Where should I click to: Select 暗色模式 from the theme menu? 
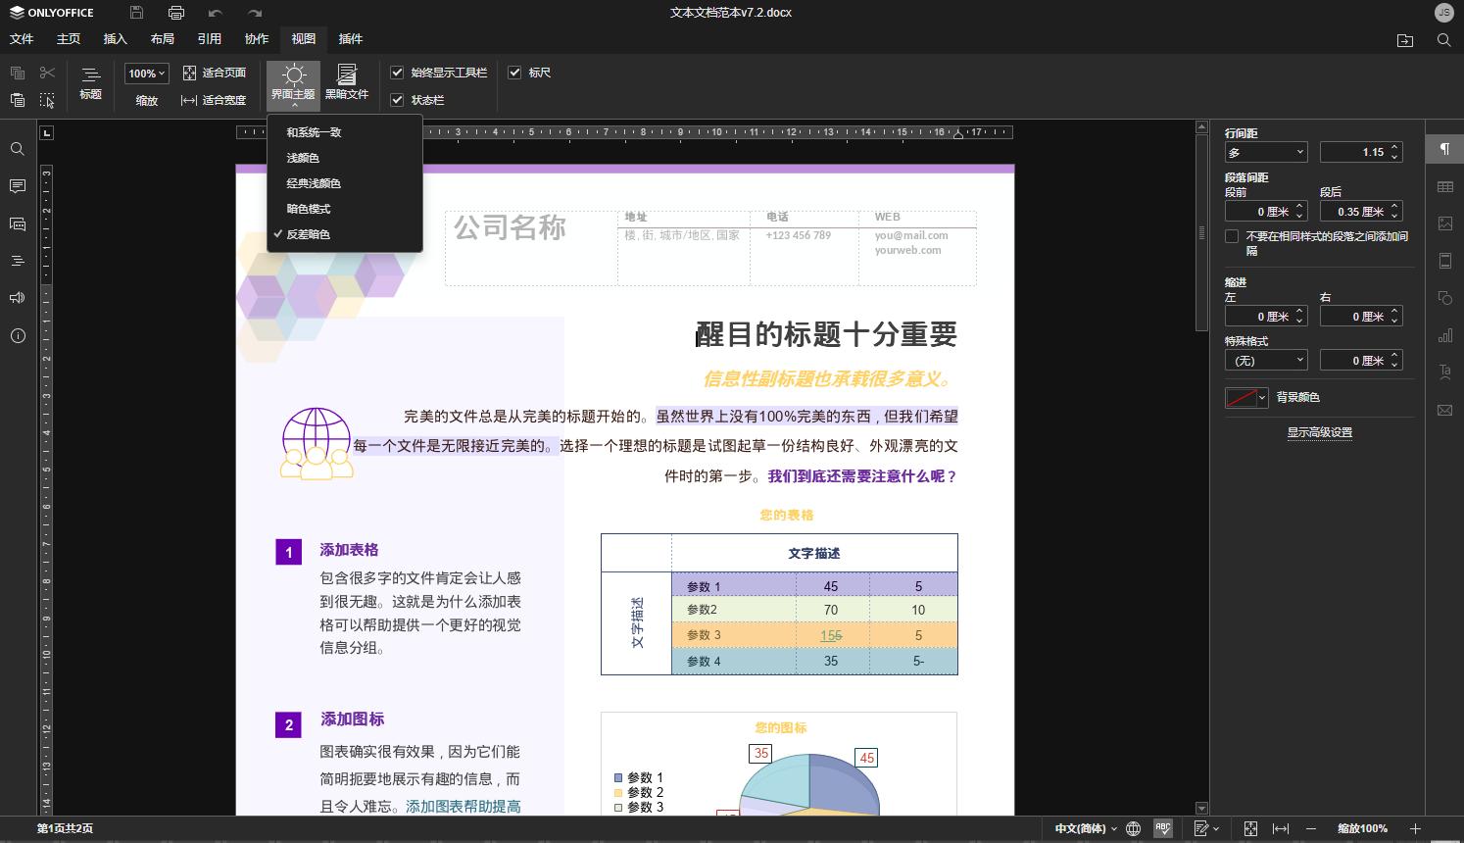[308, 209]
